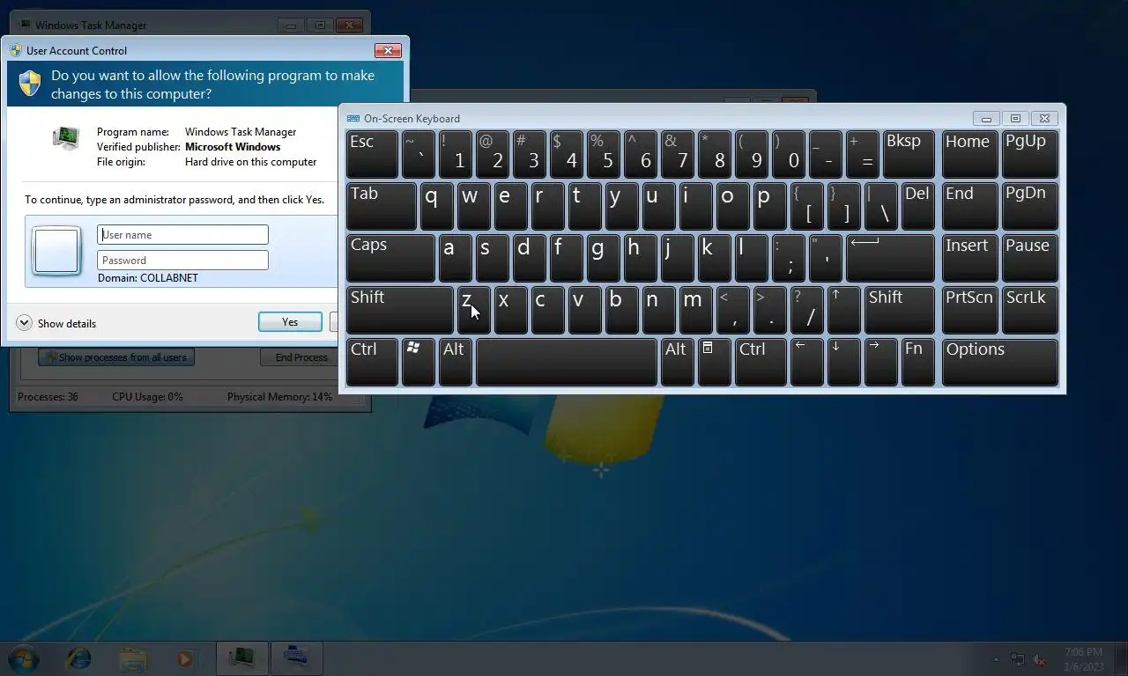Viewport: 1128px width, 676px height.
Task: Click the Del key
Action: pyautogui.click(x=917, y=206)
